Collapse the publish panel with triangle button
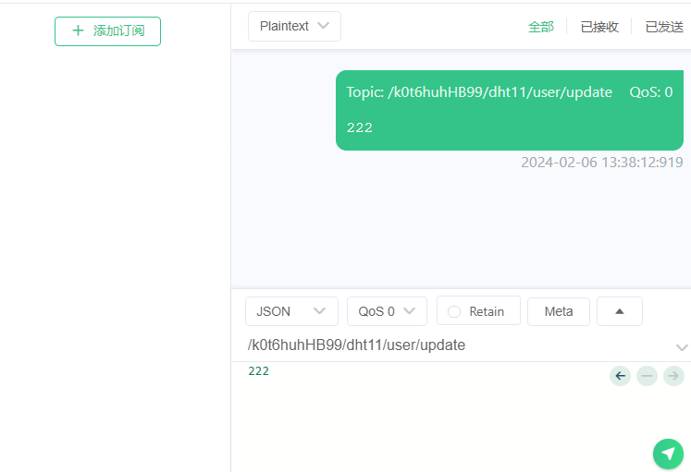 point(620,311)
